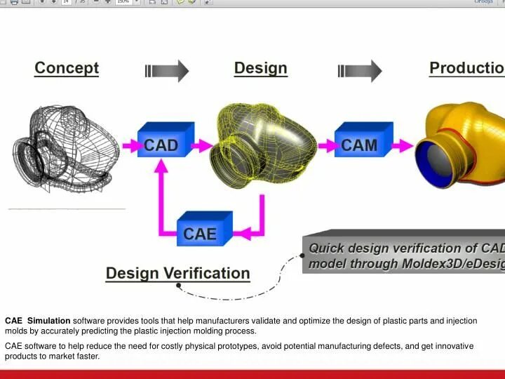Click the zoom level field showing 150%

click(x=123, y=1)
